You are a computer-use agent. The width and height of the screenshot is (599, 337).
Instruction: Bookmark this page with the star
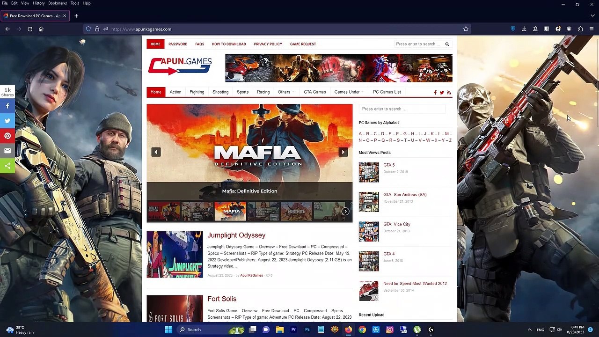[466, 29]
